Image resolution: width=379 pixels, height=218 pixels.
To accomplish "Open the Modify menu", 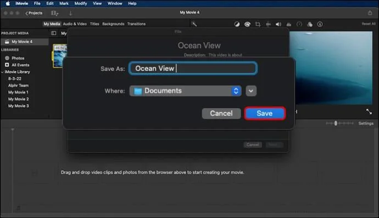I will point(81,3).
